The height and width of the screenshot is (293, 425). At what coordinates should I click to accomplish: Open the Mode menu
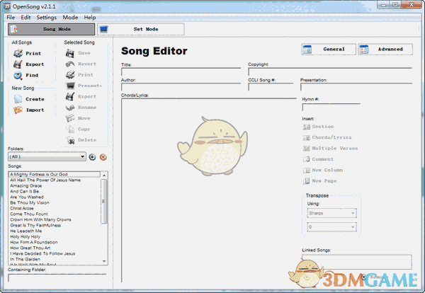point(70,17)
